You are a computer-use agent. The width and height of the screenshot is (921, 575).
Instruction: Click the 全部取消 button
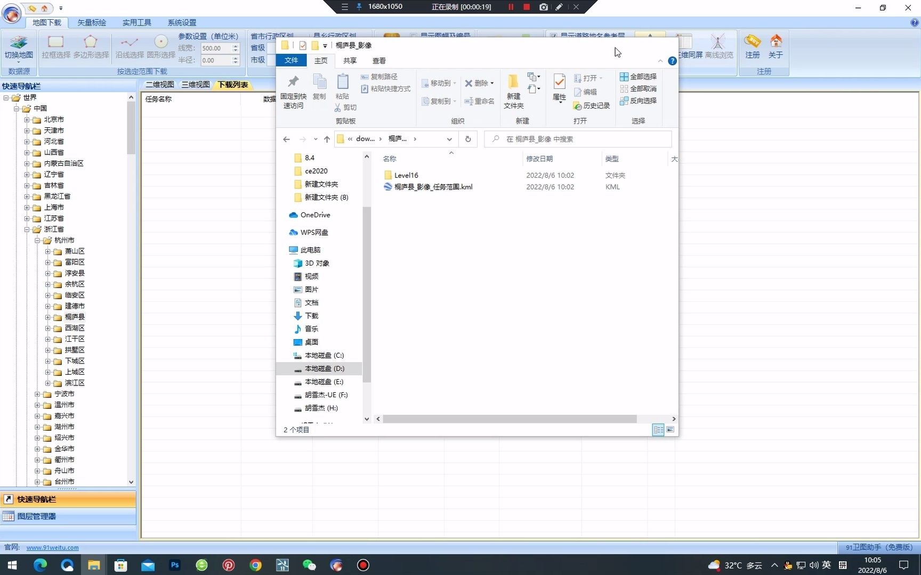click(x=638, y=89)
